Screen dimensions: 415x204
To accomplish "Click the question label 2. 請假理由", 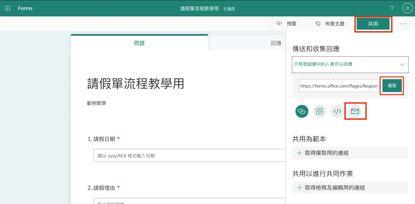I will click(x=101, y=188).
